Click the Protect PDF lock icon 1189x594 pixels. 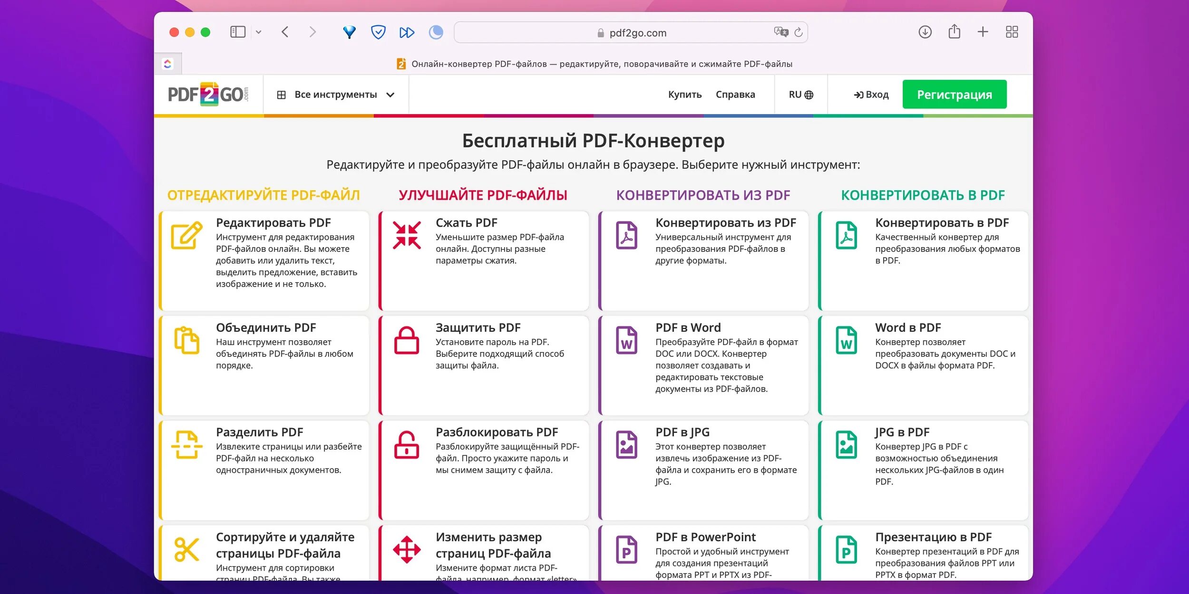[x=407, y=340]
